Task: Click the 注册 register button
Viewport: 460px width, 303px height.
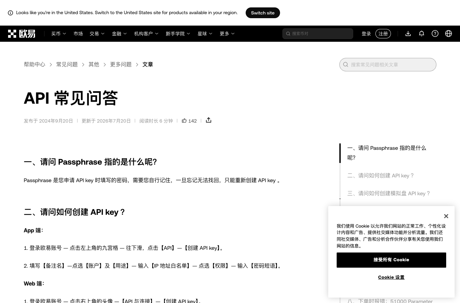Action: pos(383,34)
